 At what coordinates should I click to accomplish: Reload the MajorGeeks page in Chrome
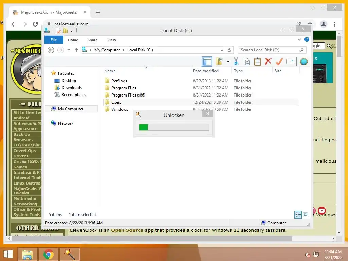(35, 24)
